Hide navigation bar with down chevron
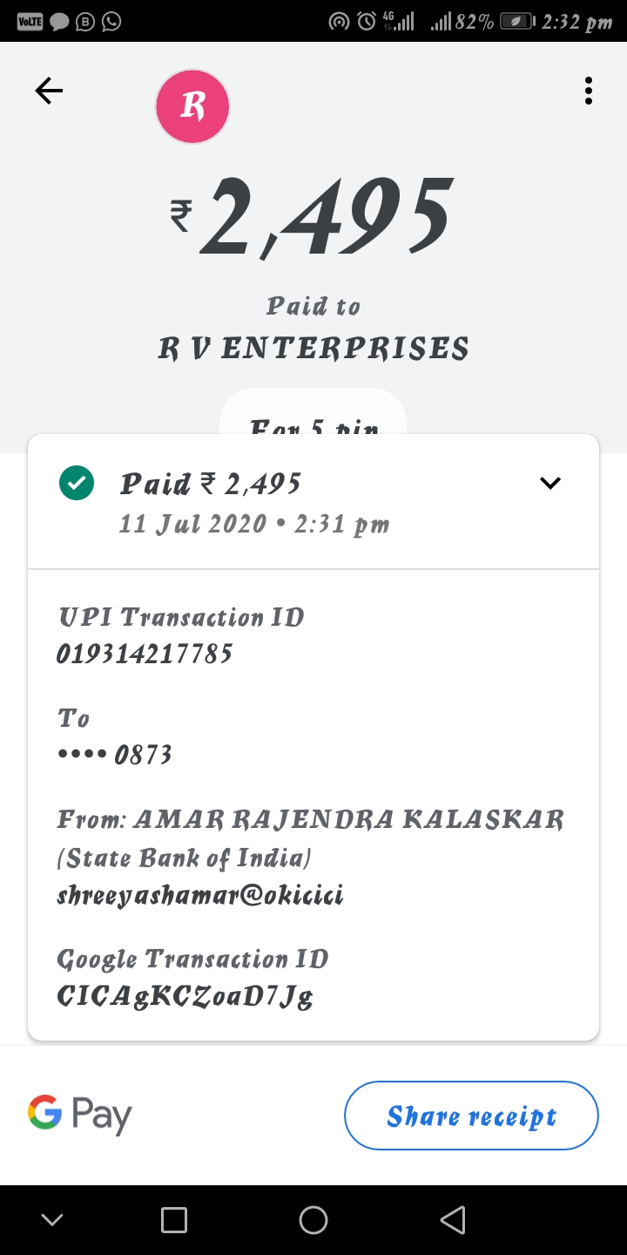Viewport: 627px width, 1255px height. point(52,1220)
